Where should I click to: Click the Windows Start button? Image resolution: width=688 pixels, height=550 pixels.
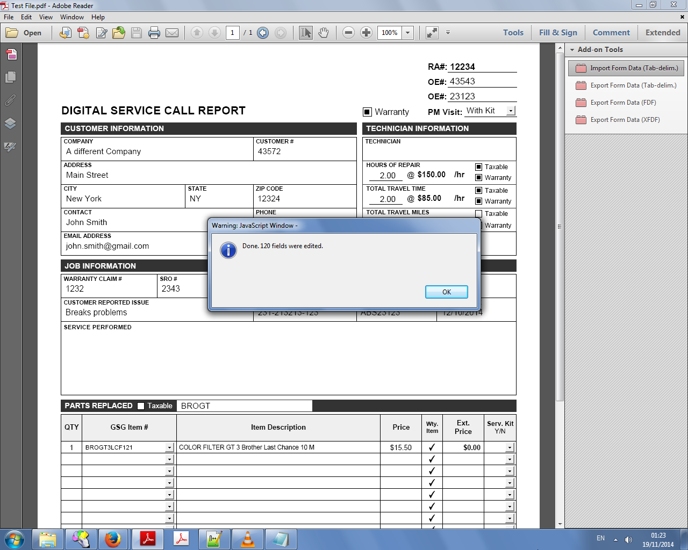click(15, 539)
